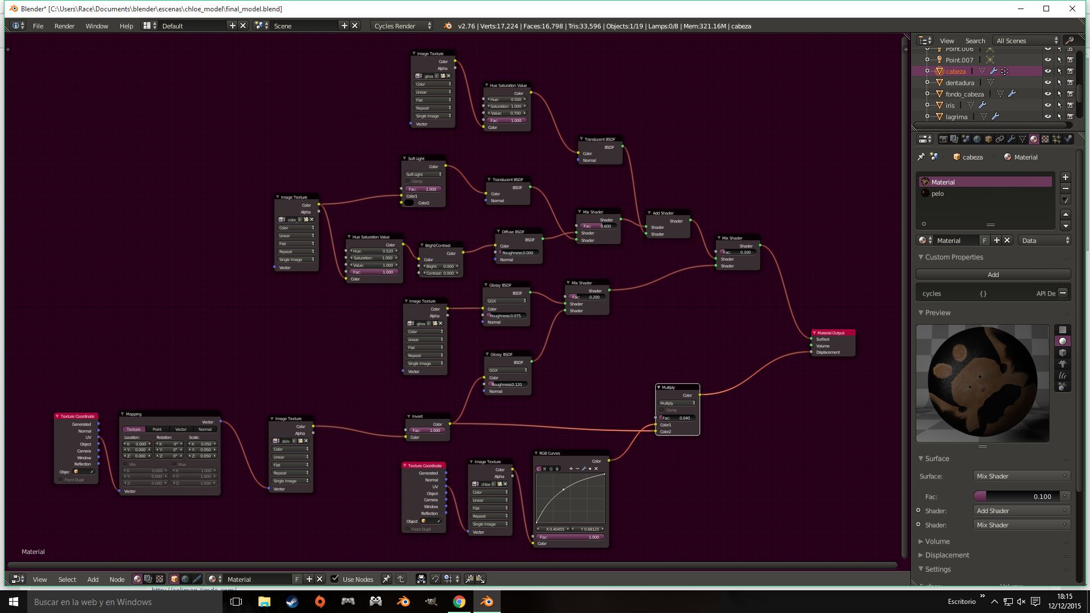Open the Texture properties checker tab

tap(1045, 139)
